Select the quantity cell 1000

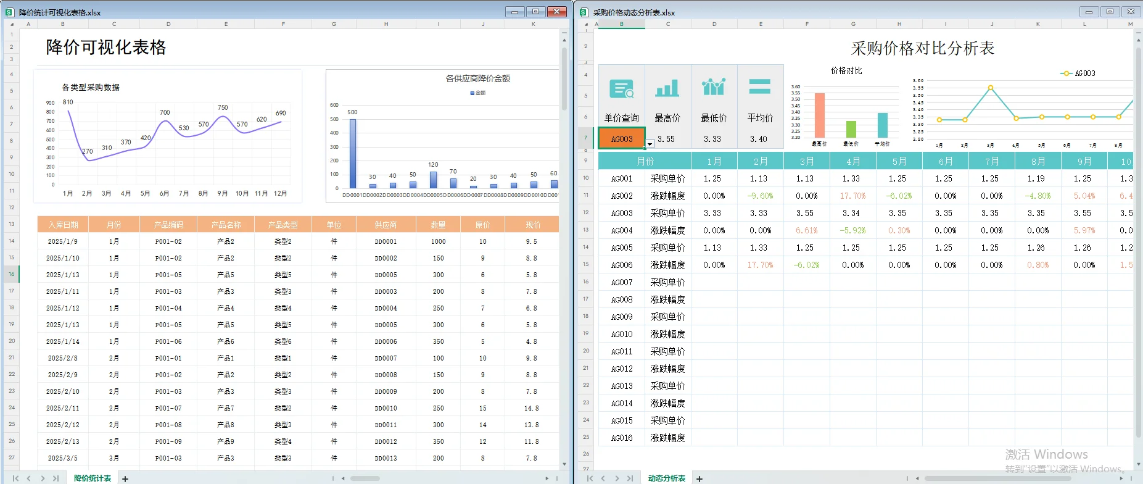coord(438,241)
